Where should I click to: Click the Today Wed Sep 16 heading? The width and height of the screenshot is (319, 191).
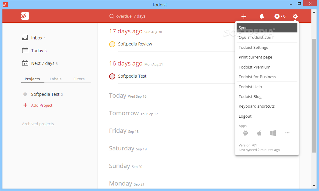[x=128, y=95]
